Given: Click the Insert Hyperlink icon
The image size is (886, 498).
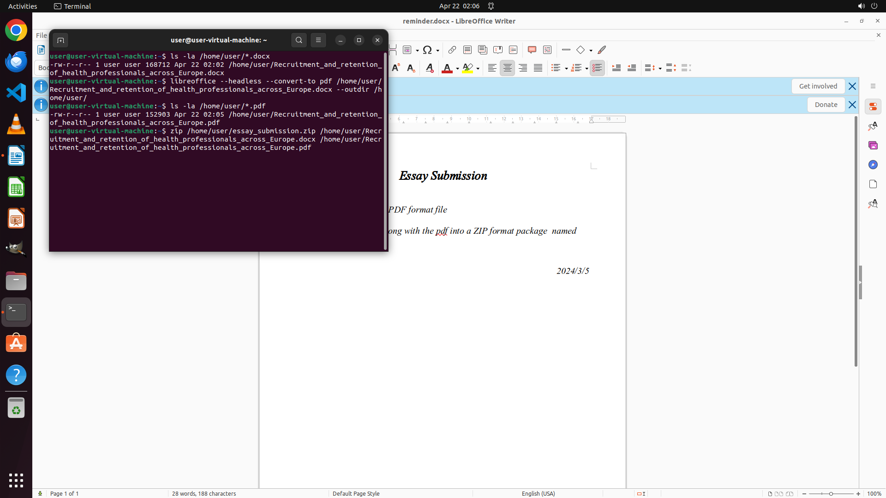Looking at the screenshot, I should pyautogui.click(x=452, y=50).
